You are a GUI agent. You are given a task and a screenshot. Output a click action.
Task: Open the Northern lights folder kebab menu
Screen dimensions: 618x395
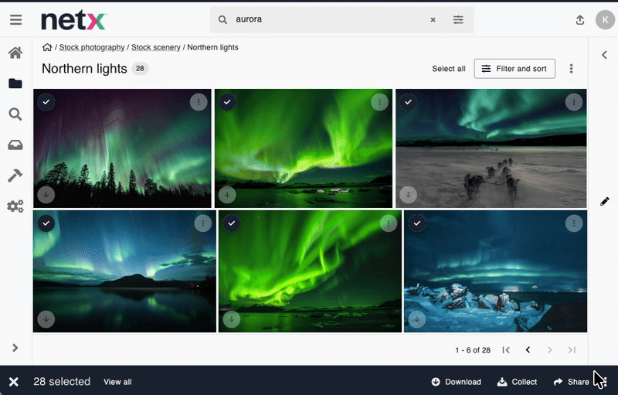[x=572, y=69]
